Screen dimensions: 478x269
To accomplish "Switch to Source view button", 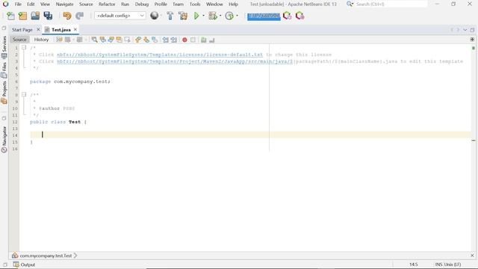I will pos(19,40).
